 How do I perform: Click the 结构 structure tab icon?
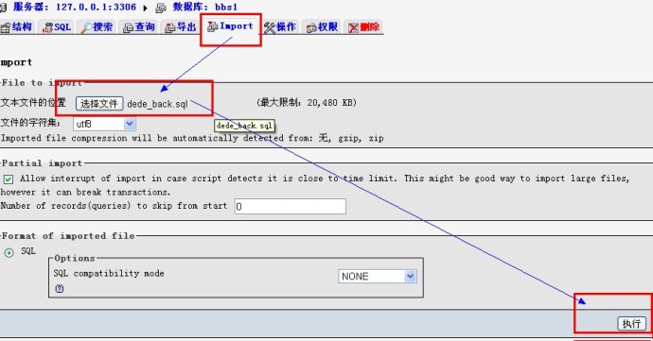tap(6, 27)
